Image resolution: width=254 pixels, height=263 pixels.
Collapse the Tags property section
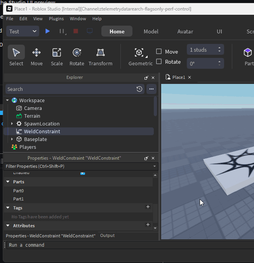coord(8,208)
